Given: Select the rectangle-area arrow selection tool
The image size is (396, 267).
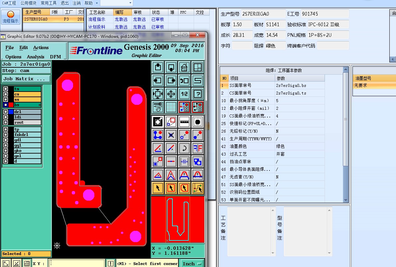Looking at the screenshot, I should coord(171,188).
